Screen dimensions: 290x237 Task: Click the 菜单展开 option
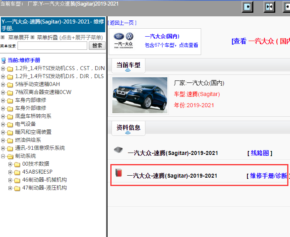(x=18, y=37)
